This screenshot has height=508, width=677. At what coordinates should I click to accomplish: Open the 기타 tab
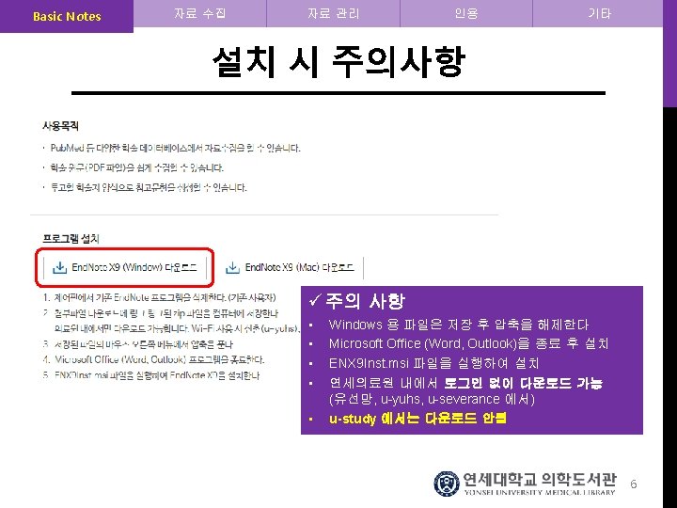pyautogui.click(x=598, y=13)
